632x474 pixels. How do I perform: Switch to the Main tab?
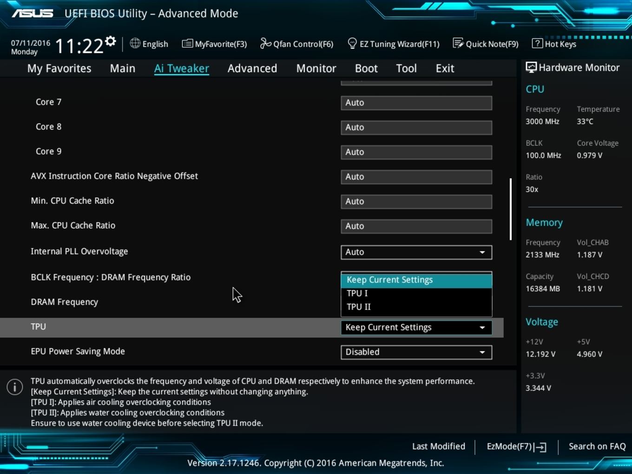click(123, 68)
